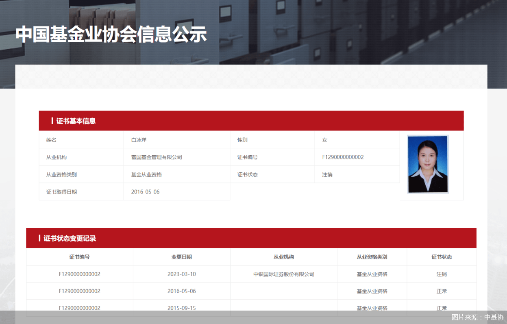The height and width of the screenshot is (324, 507).
Task: Select the 注销 status in basic info
Action: tap(327, 175)
